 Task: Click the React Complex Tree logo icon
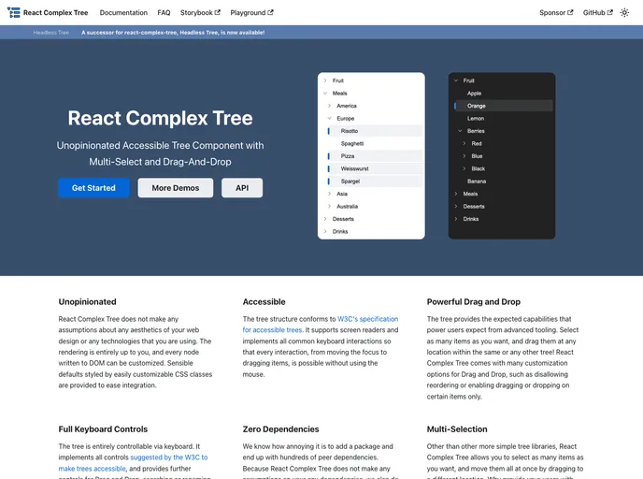pyautogui.click(x=13, y=12)
